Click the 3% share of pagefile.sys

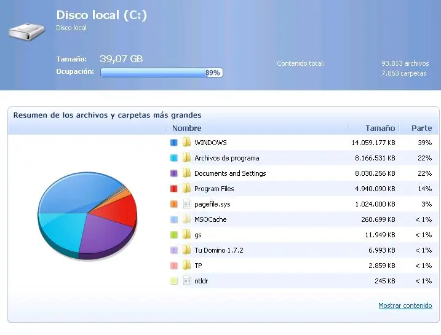pyautogui.click(x=427, y=204)
